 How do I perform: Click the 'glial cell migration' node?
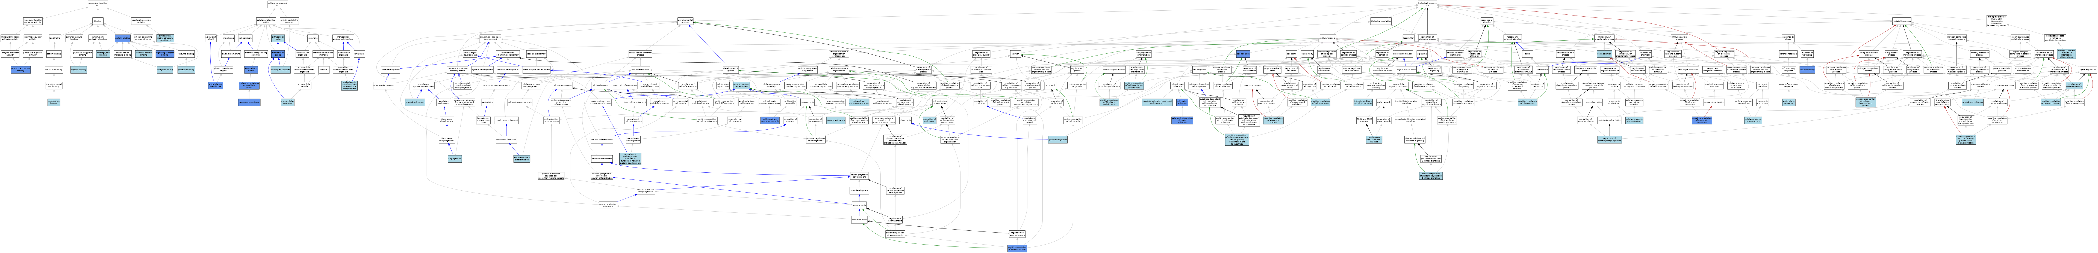1058,139
